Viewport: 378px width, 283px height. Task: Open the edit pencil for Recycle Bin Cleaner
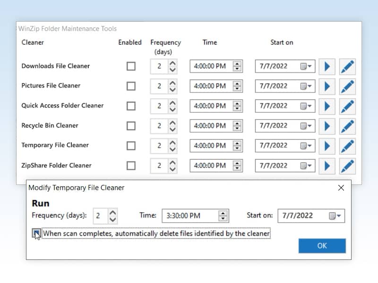point(347,126)
